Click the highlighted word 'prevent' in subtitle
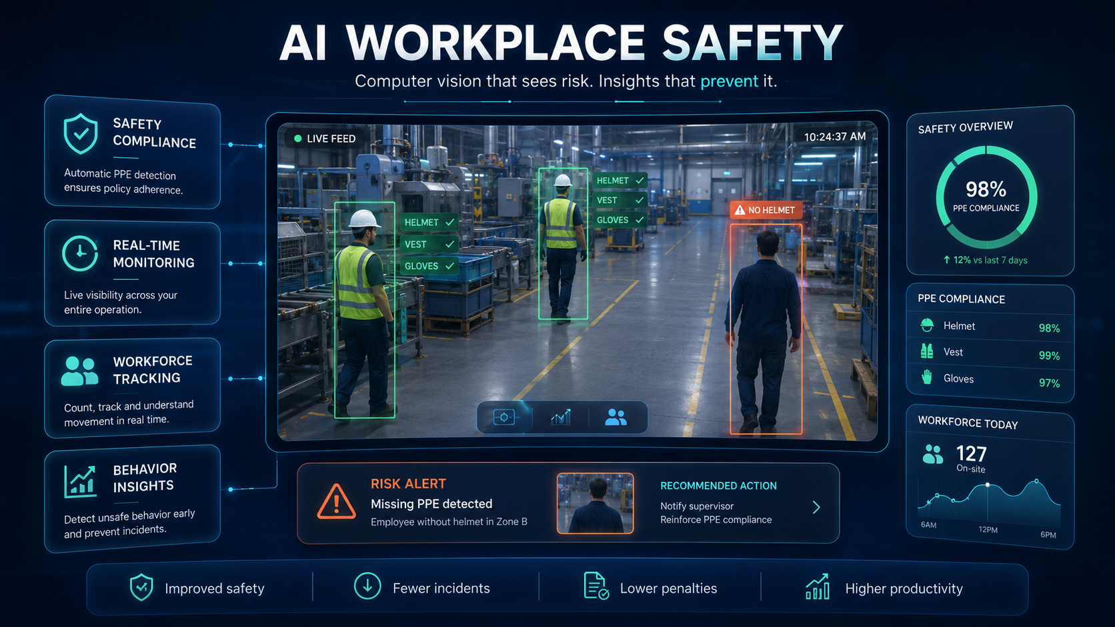 pos(729,81)
